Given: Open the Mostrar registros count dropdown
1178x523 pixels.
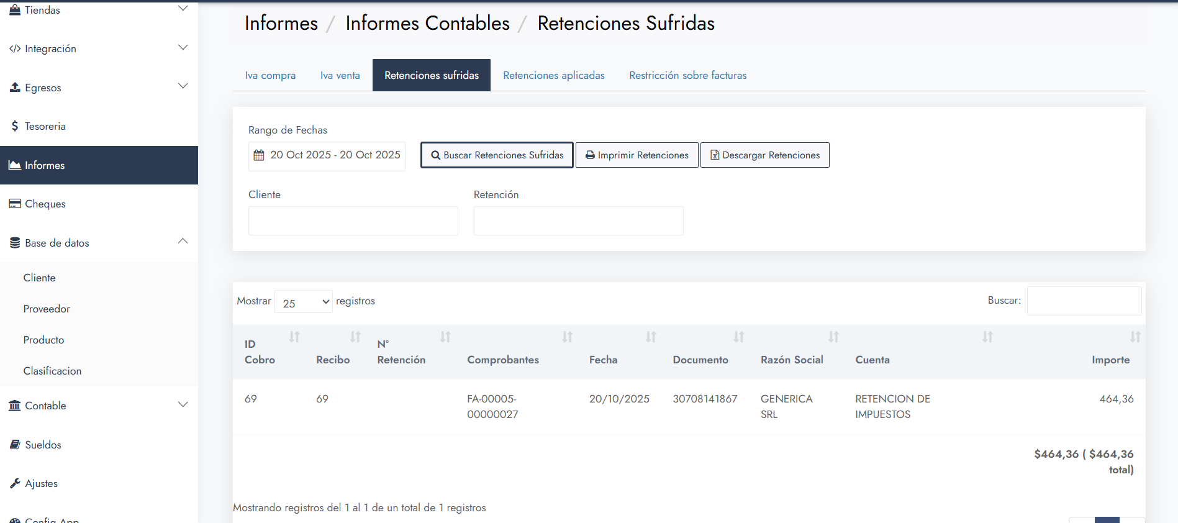Looking at the screenshot, I should point(304,302).
